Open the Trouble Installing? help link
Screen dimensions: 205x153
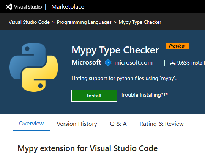point(142,95)
